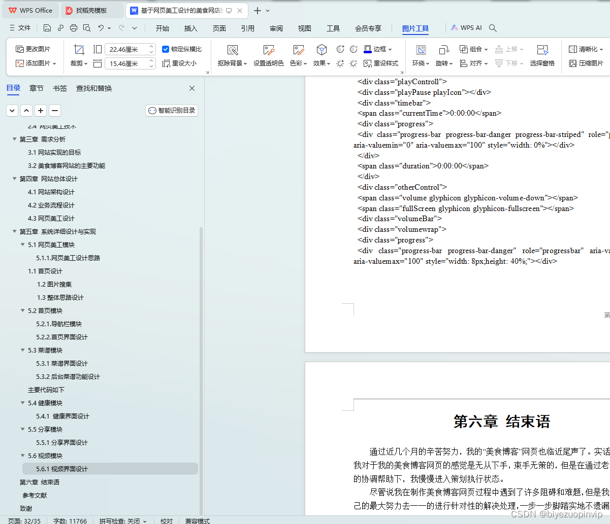Click the Undo arrow icon

(x=101, y=28)
